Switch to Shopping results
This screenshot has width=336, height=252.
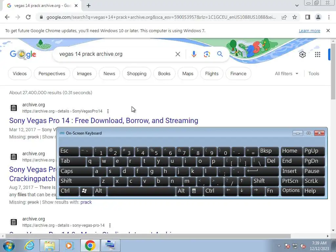click(x=137, y=74)
